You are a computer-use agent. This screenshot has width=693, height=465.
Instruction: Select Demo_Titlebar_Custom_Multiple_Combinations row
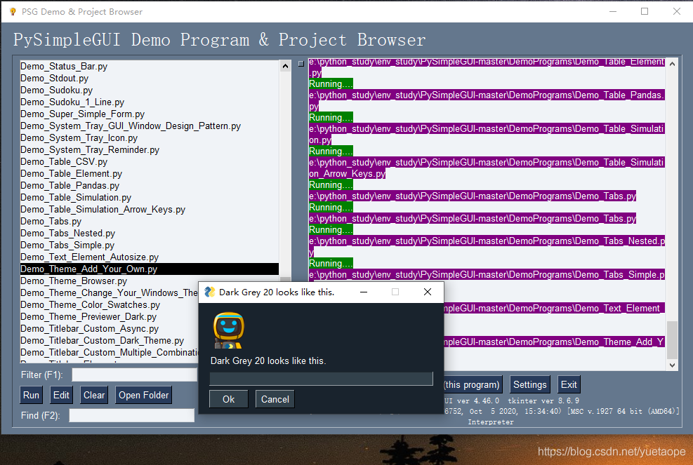coord(109,352)
